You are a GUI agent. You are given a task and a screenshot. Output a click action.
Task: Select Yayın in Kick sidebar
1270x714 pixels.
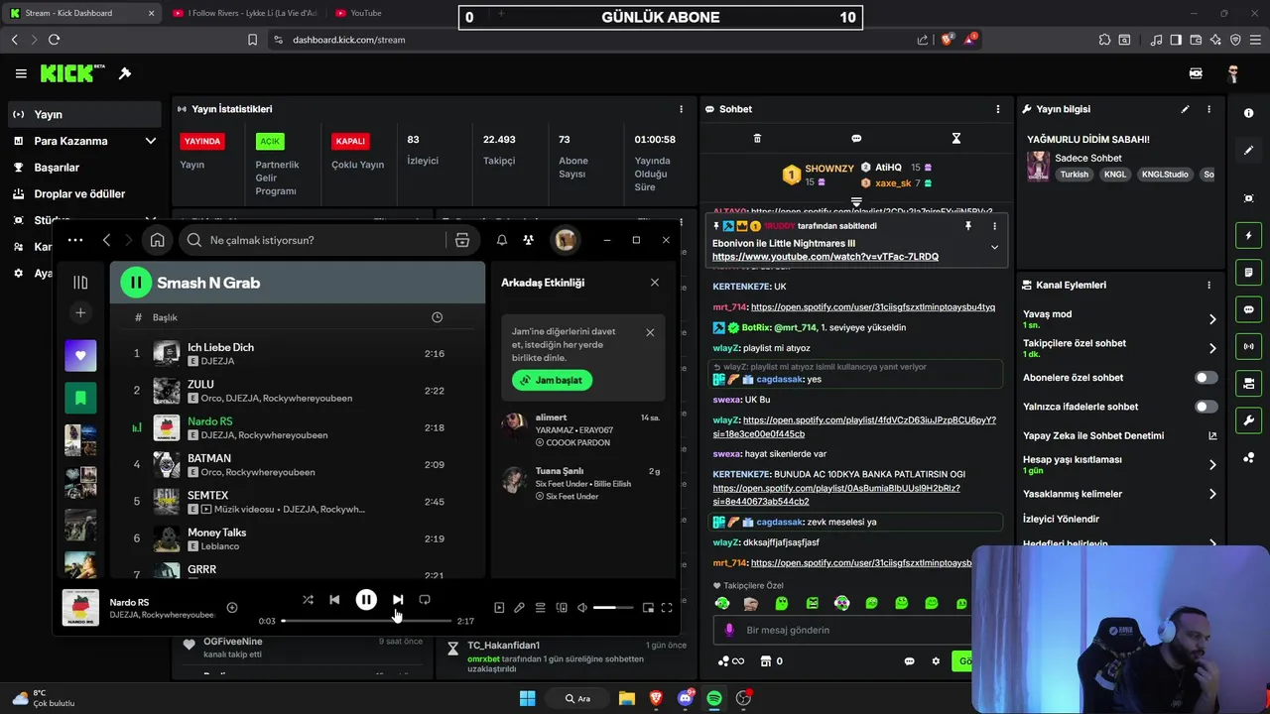pos(83,114)
